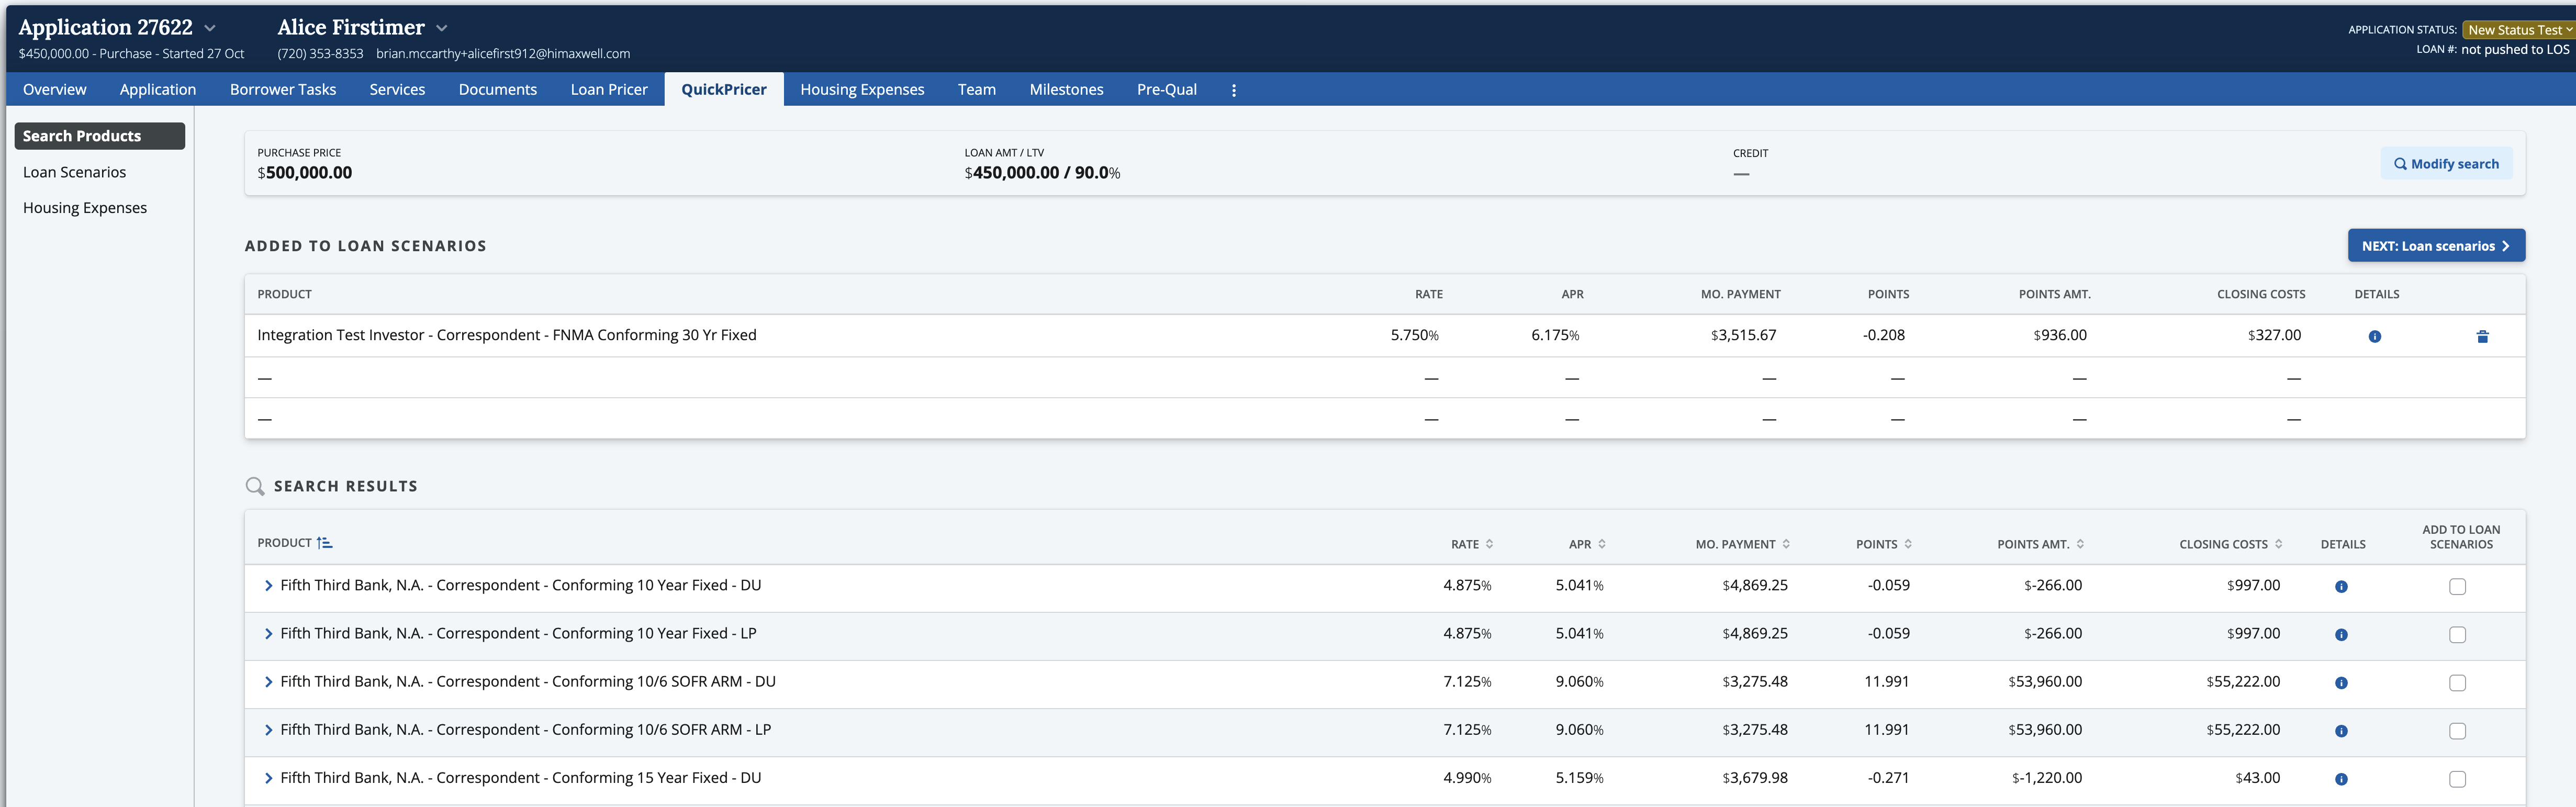This screenshot has height=807, width=2576.
Task: Check add-to-scenarios box for 10 Year Fixed - DU
Action: pyautogui.click(x=2457, y=587)
